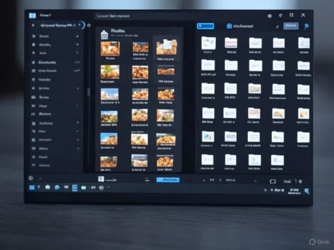Open the hamburger menu beside refresh icon
The height and width of the screenshot is (250, 334).
click(269, 16)
